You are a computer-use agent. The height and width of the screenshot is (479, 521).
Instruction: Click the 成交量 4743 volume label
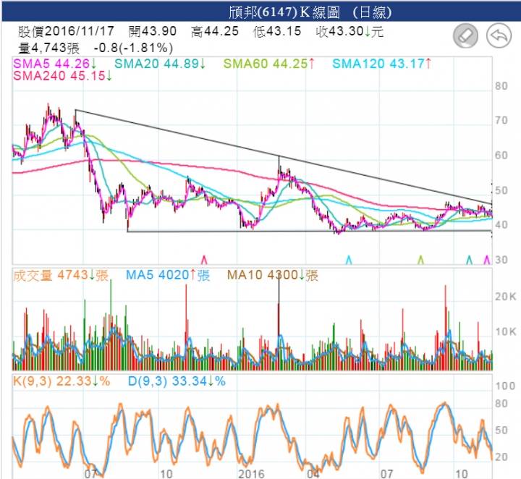pos(61,275)
